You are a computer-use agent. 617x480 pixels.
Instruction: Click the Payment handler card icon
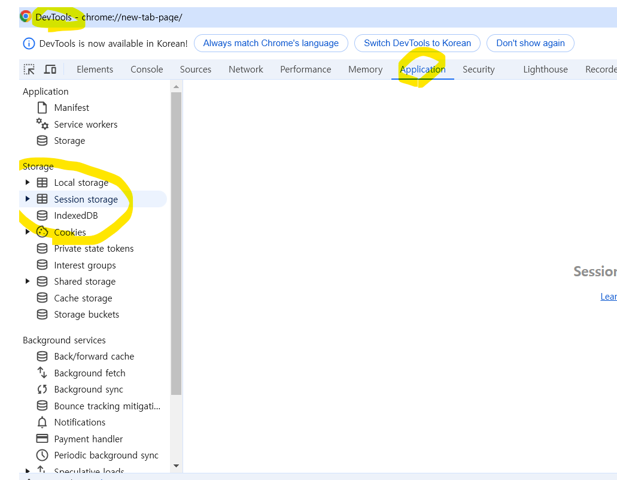click(x=42, y=439)
